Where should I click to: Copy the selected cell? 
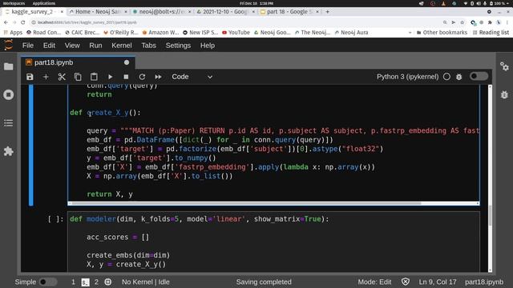(78, 77)
